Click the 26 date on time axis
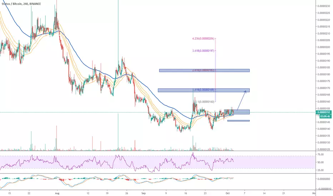The height and width of the screenshot is (196, 333). (126, 193)
